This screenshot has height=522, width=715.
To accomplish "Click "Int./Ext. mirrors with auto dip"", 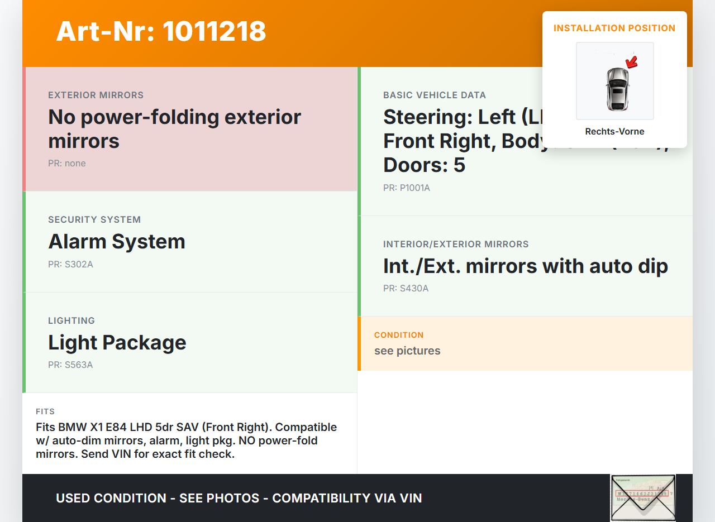I will (x=525, y=266).
